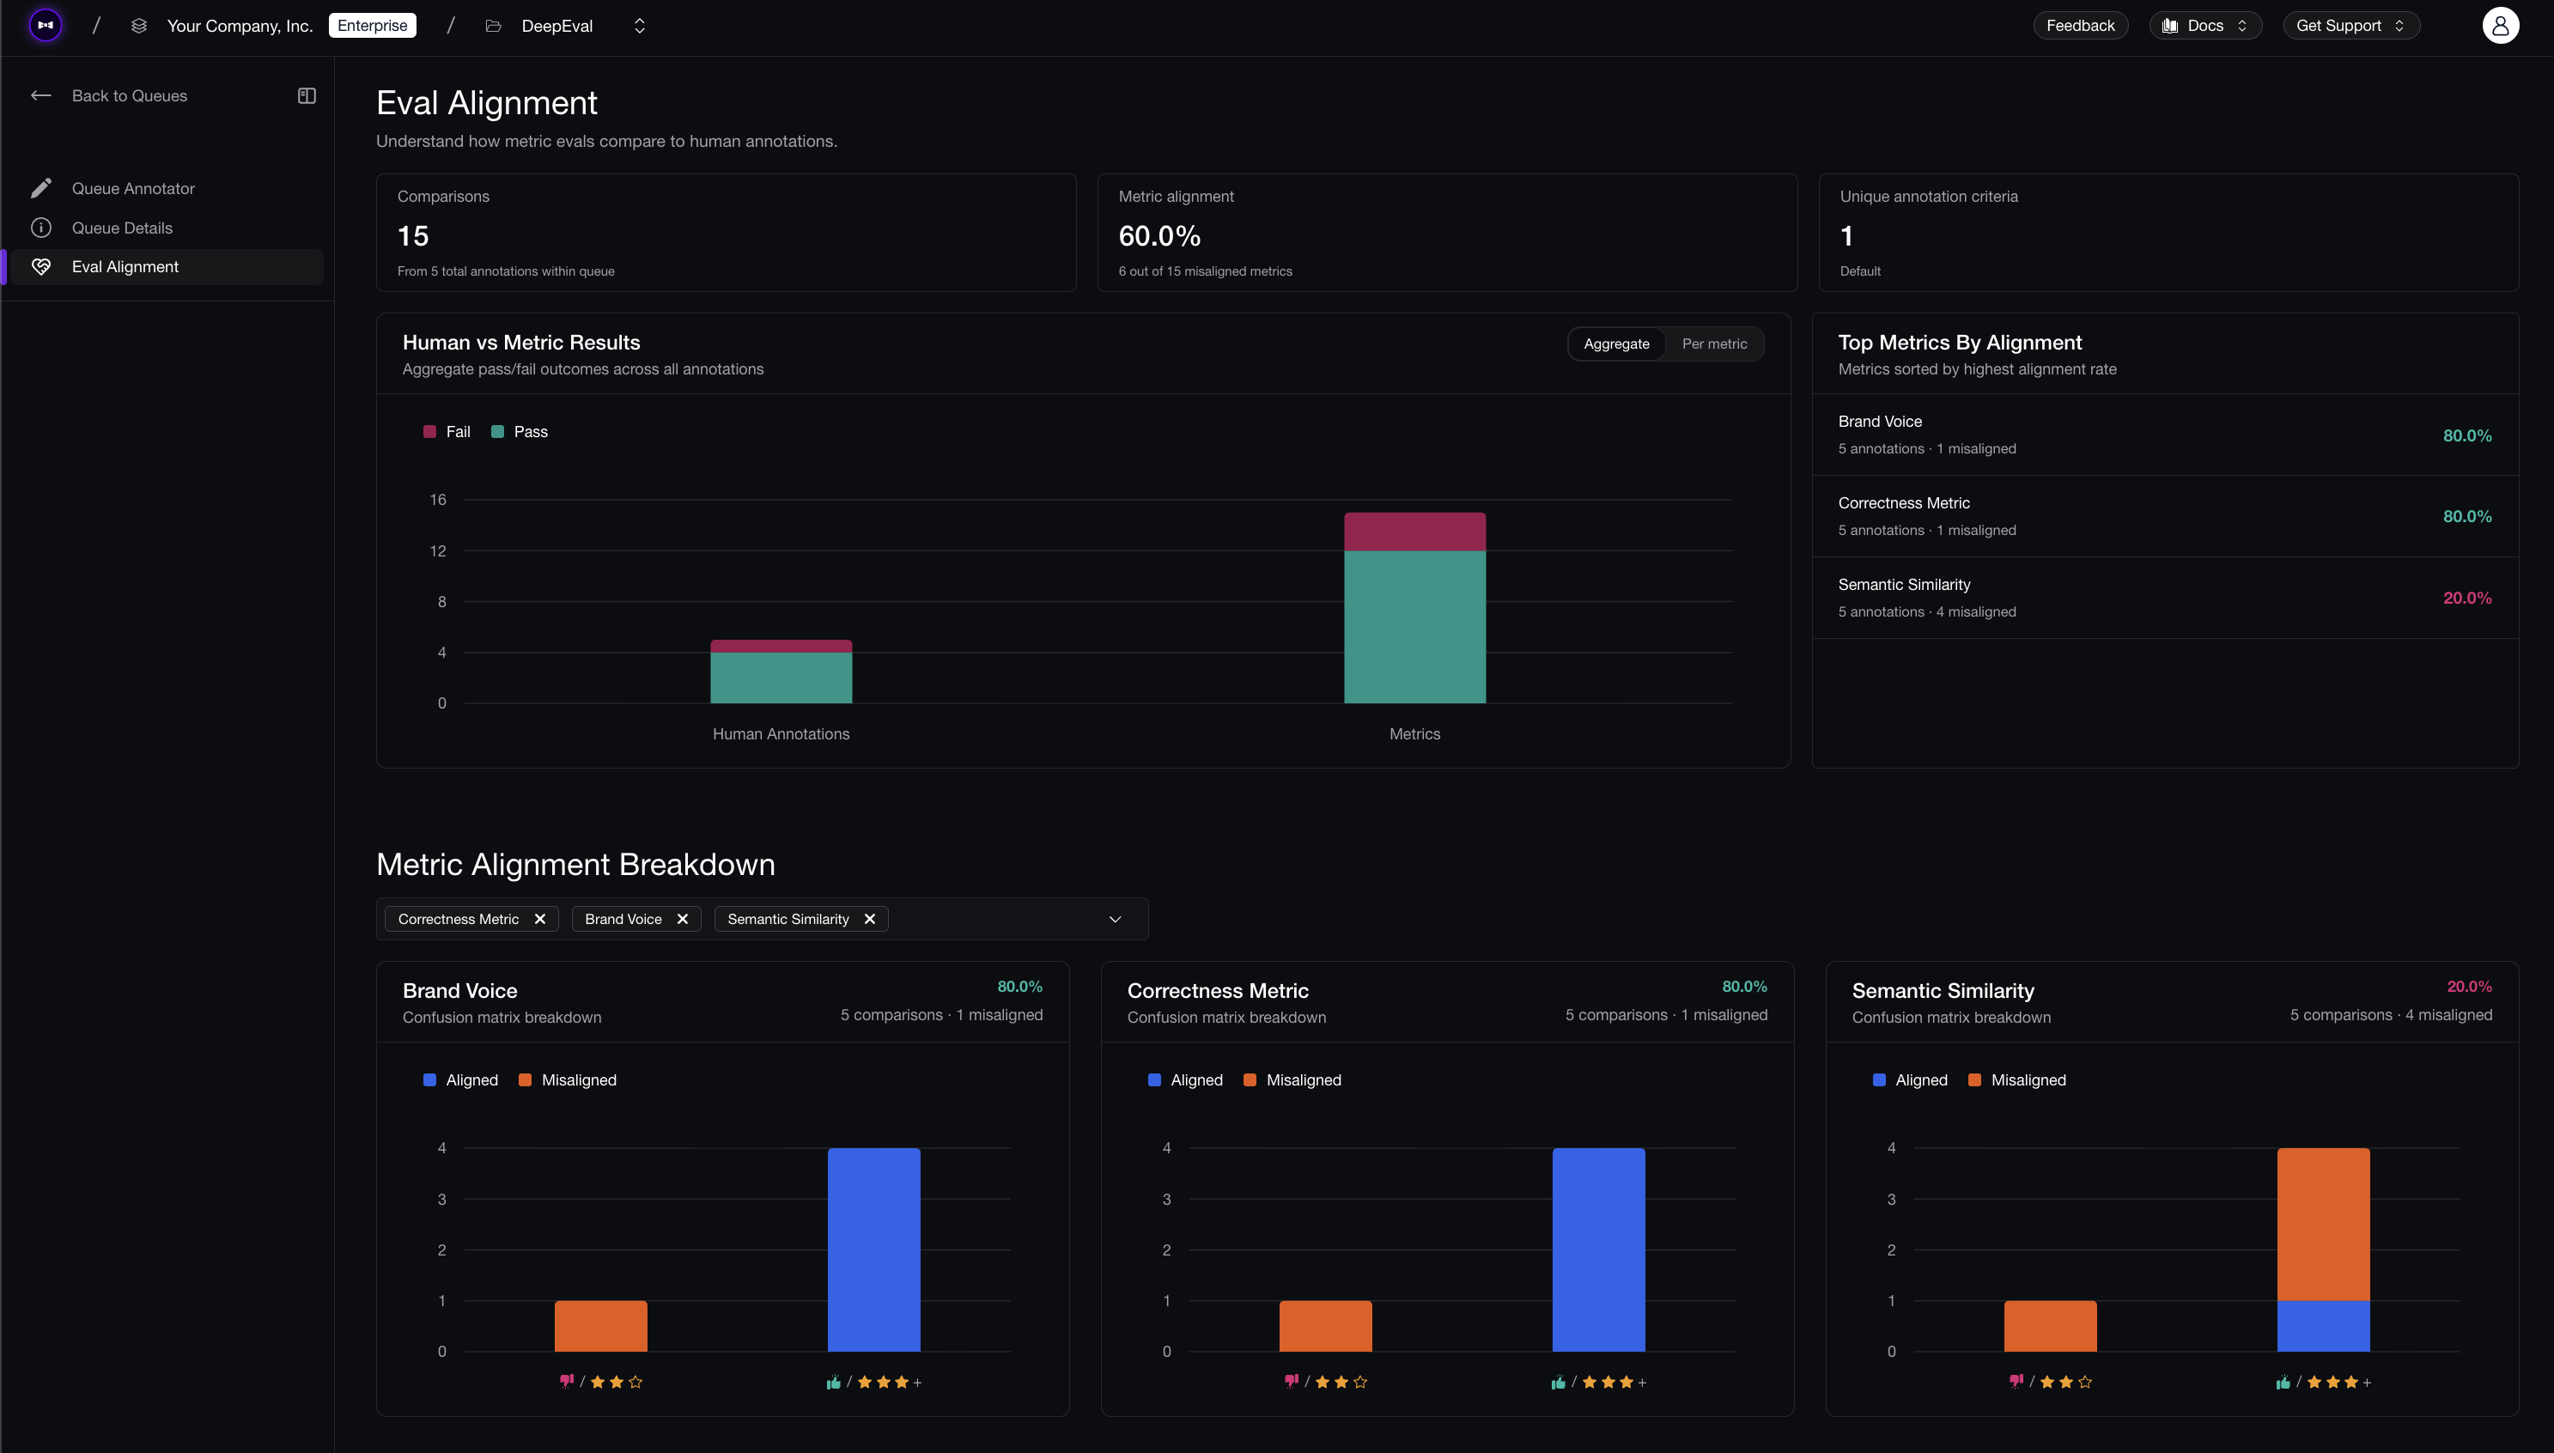2554x1453 pixels.
Task: Expand the metric filter dropdown chevron
Action: click(x=1115, y=918)
